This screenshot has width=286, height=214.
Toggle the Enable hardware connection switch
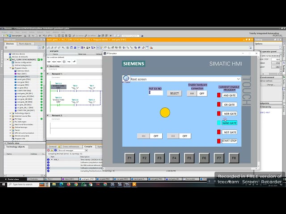197,94
